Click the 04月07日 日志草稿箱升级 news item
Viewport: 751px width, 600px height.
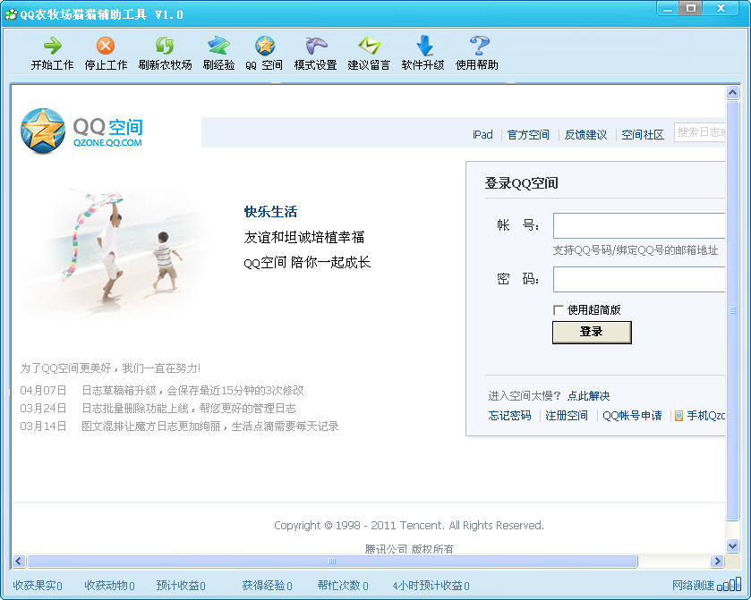[x=162, y=391]
